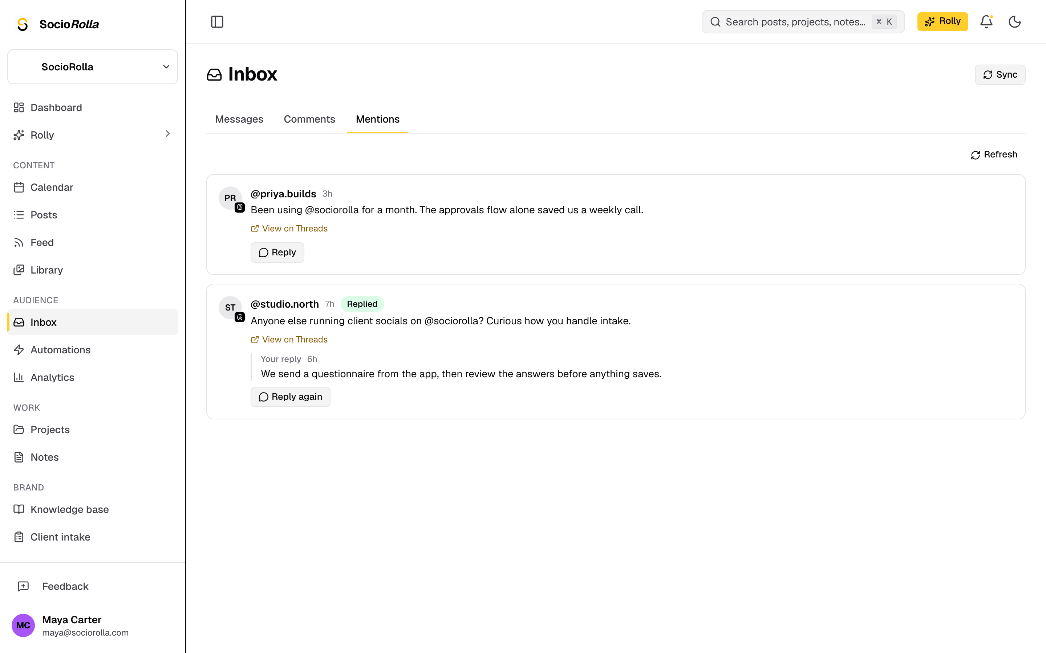Viewport: 1046px width, 653px height.
Task: Click the Dashboard grid icon
Action: tap(19, 107)
